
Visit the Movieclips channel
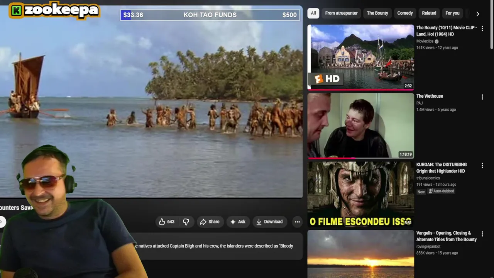(x=425, y=41)
